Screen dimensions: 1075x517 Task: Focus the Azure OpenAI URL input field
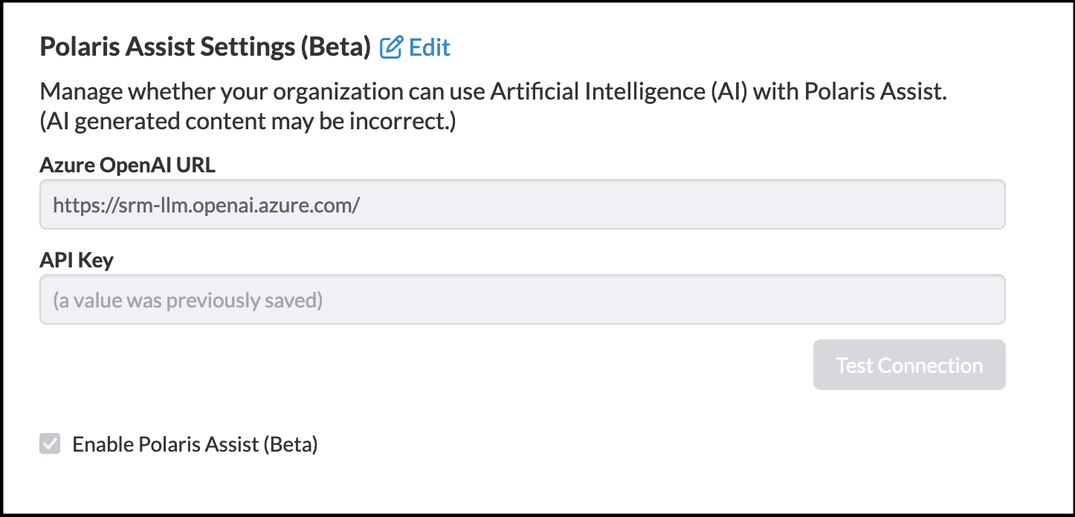(x=523, y=204)
